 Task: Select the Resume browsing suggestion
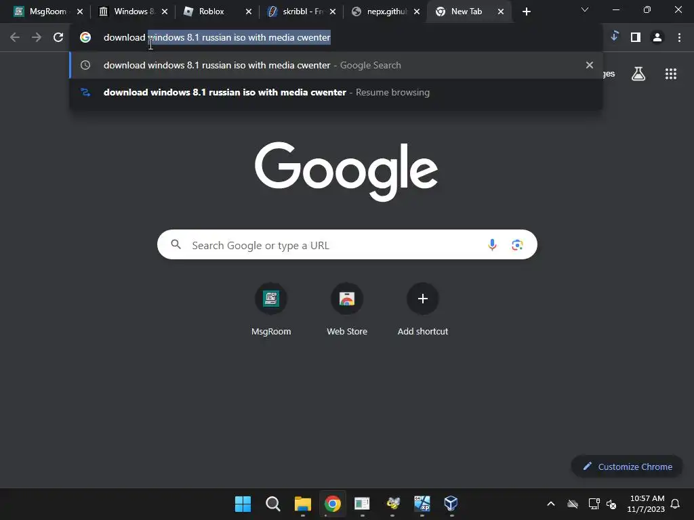(x=336, y=92)
